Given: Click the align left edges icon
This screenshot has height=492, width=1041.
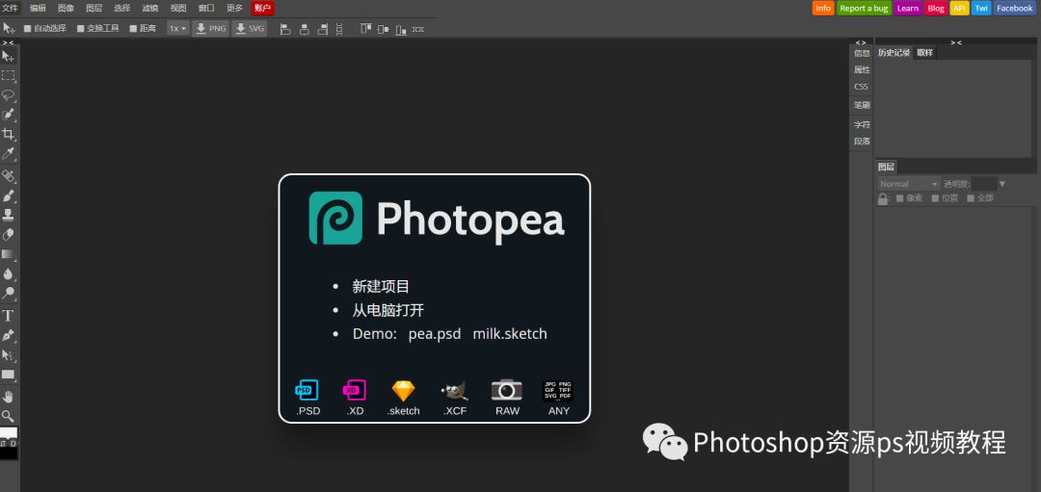Looking at the screenshot, I should [x=285, y=29].
